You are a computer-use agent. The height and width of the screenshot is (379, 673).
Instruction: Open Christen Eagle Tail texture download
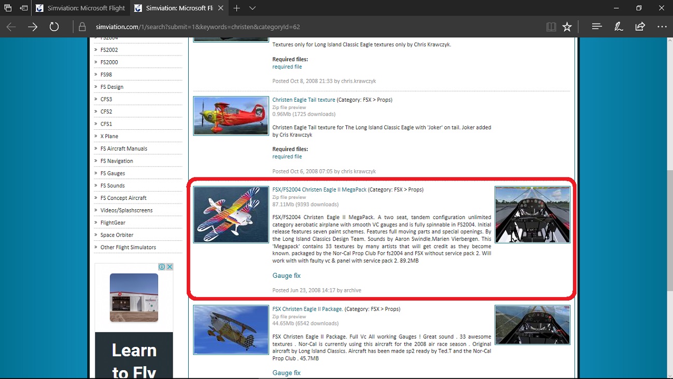click(x=304, y=100)
